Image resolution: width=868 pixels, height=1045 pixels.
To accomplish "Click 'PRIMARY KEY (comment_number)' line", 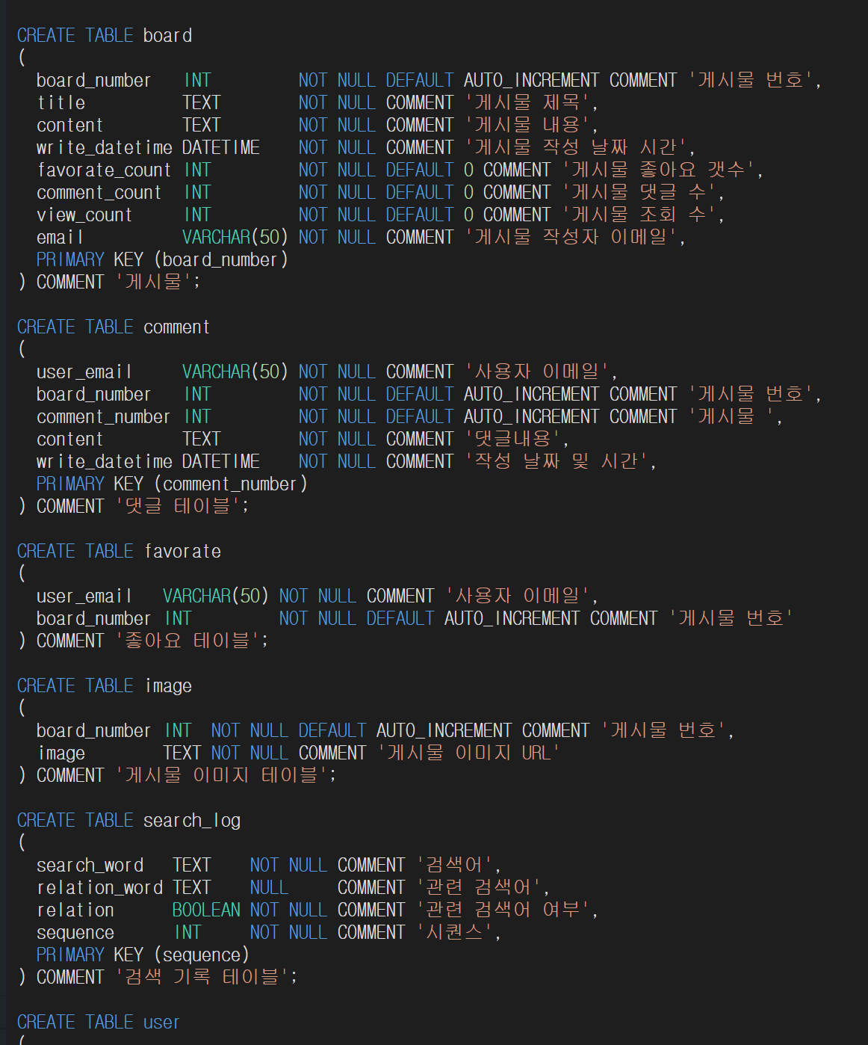I will pos(172,484).
